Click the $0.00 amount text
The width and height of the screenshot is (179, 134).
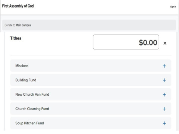(x=148, y=42)
